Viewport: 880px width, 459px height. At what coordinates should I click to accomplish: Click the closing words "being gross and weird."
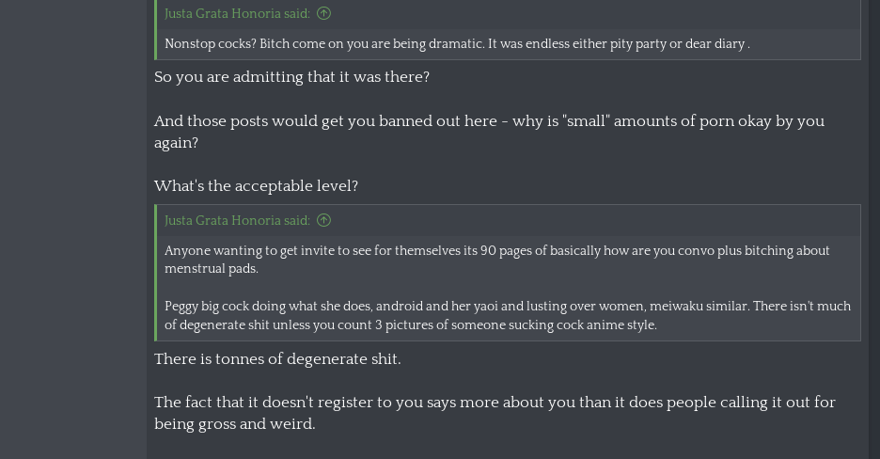click(234, 424)
